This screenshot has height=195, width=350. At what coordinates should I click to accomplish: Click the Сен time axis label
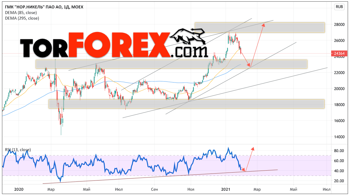click(x=154, y=189)
